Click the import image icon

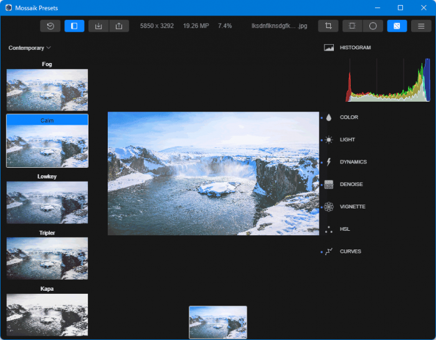(99, 26)
